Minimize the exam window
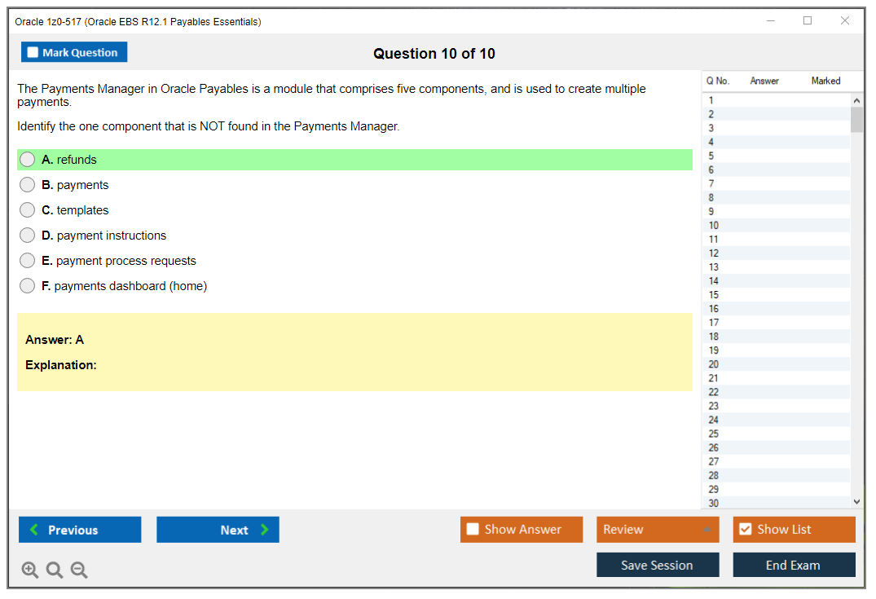Screen dimensions: 876x599 (771, 21)
